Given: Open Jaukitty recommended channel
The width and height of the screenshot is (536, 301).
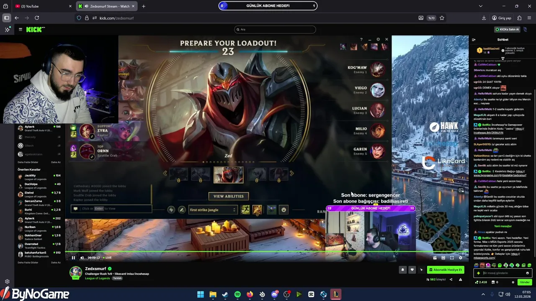Looking at the screenshot, I should point(39,177).
